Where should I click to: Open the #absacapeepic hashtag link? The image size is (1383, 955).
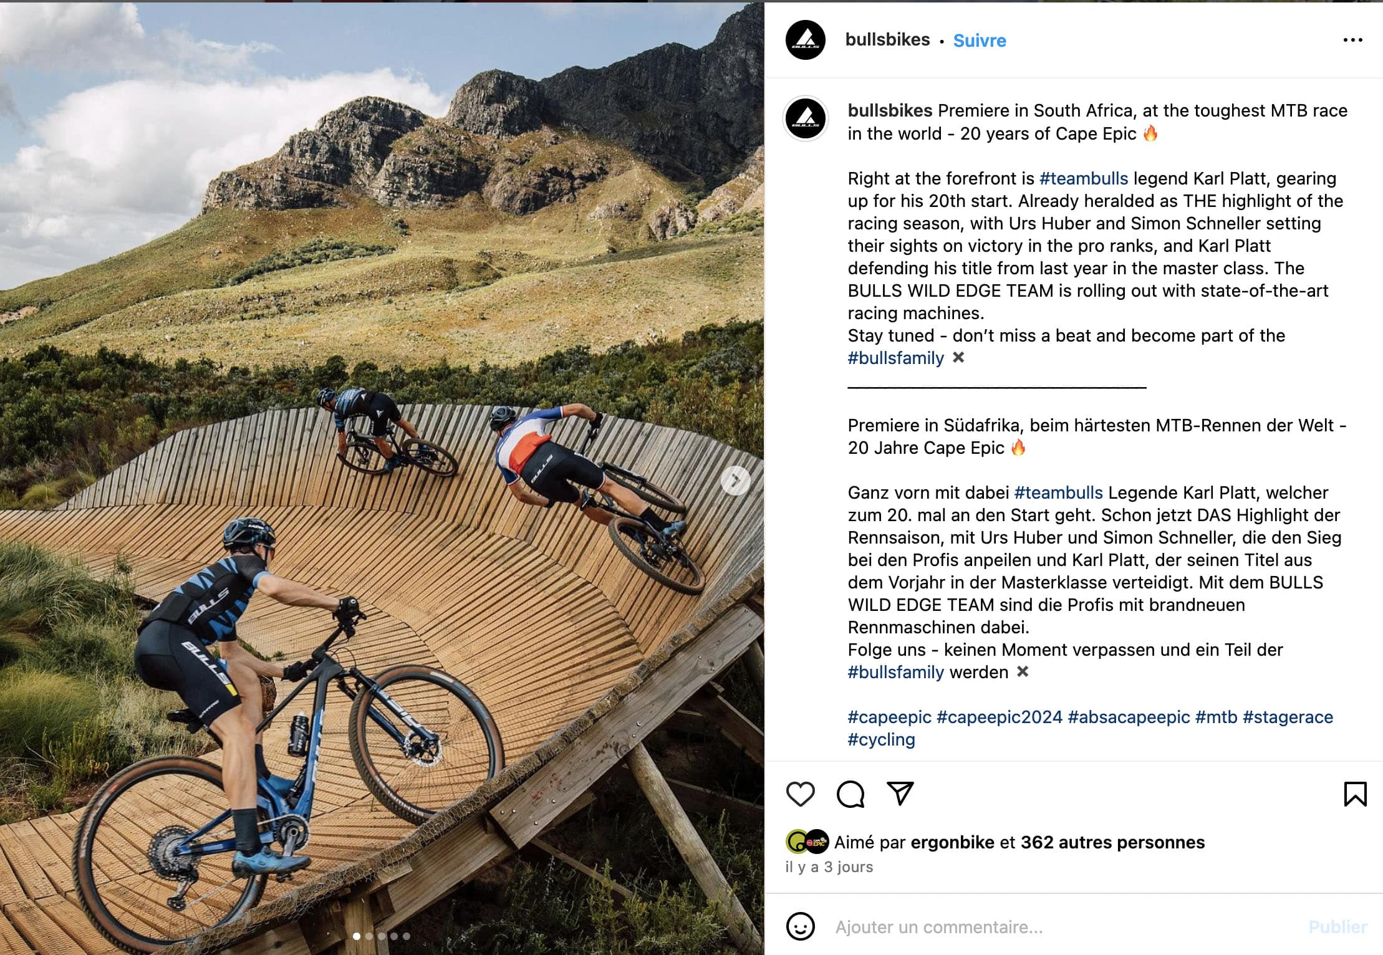click(x=1129, y=717)
